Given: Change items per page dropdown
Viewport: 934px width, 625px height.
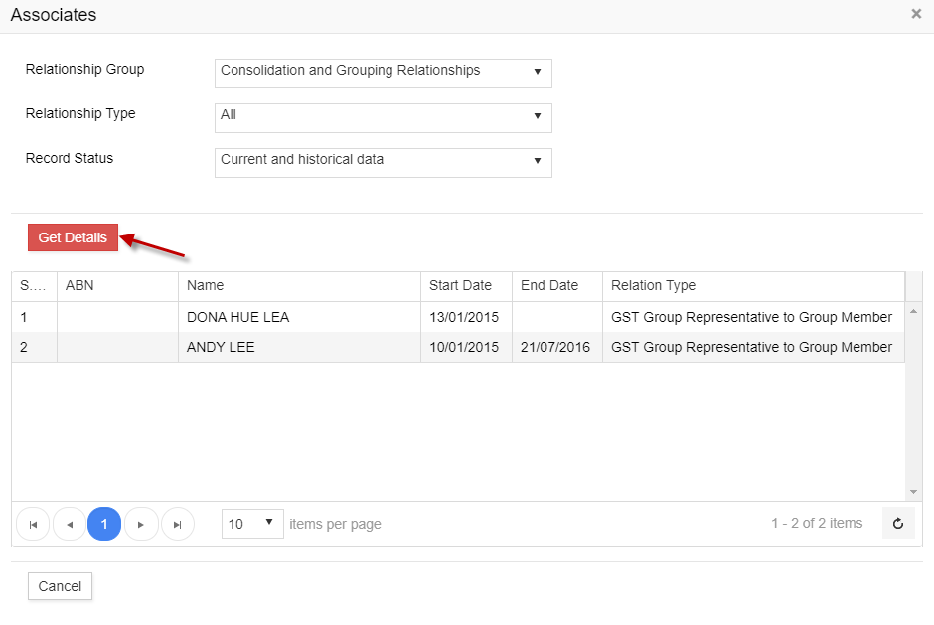Looking at the screenshot, I should tap(252, 524).
